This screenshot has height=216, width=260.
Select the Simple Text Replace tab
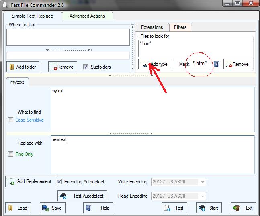32,16
